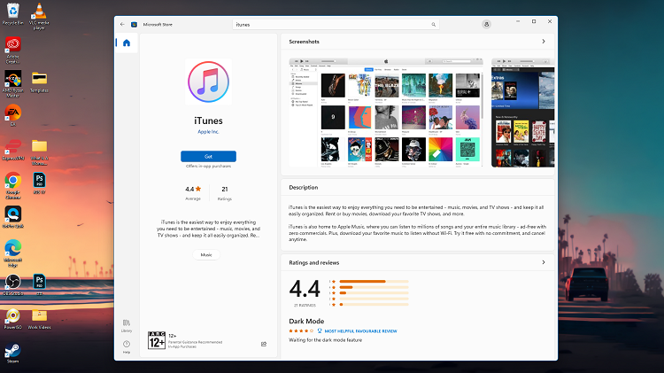The image size is (664, 373).
Task: Click the Dark Mode review title
Action: (306, 322)
